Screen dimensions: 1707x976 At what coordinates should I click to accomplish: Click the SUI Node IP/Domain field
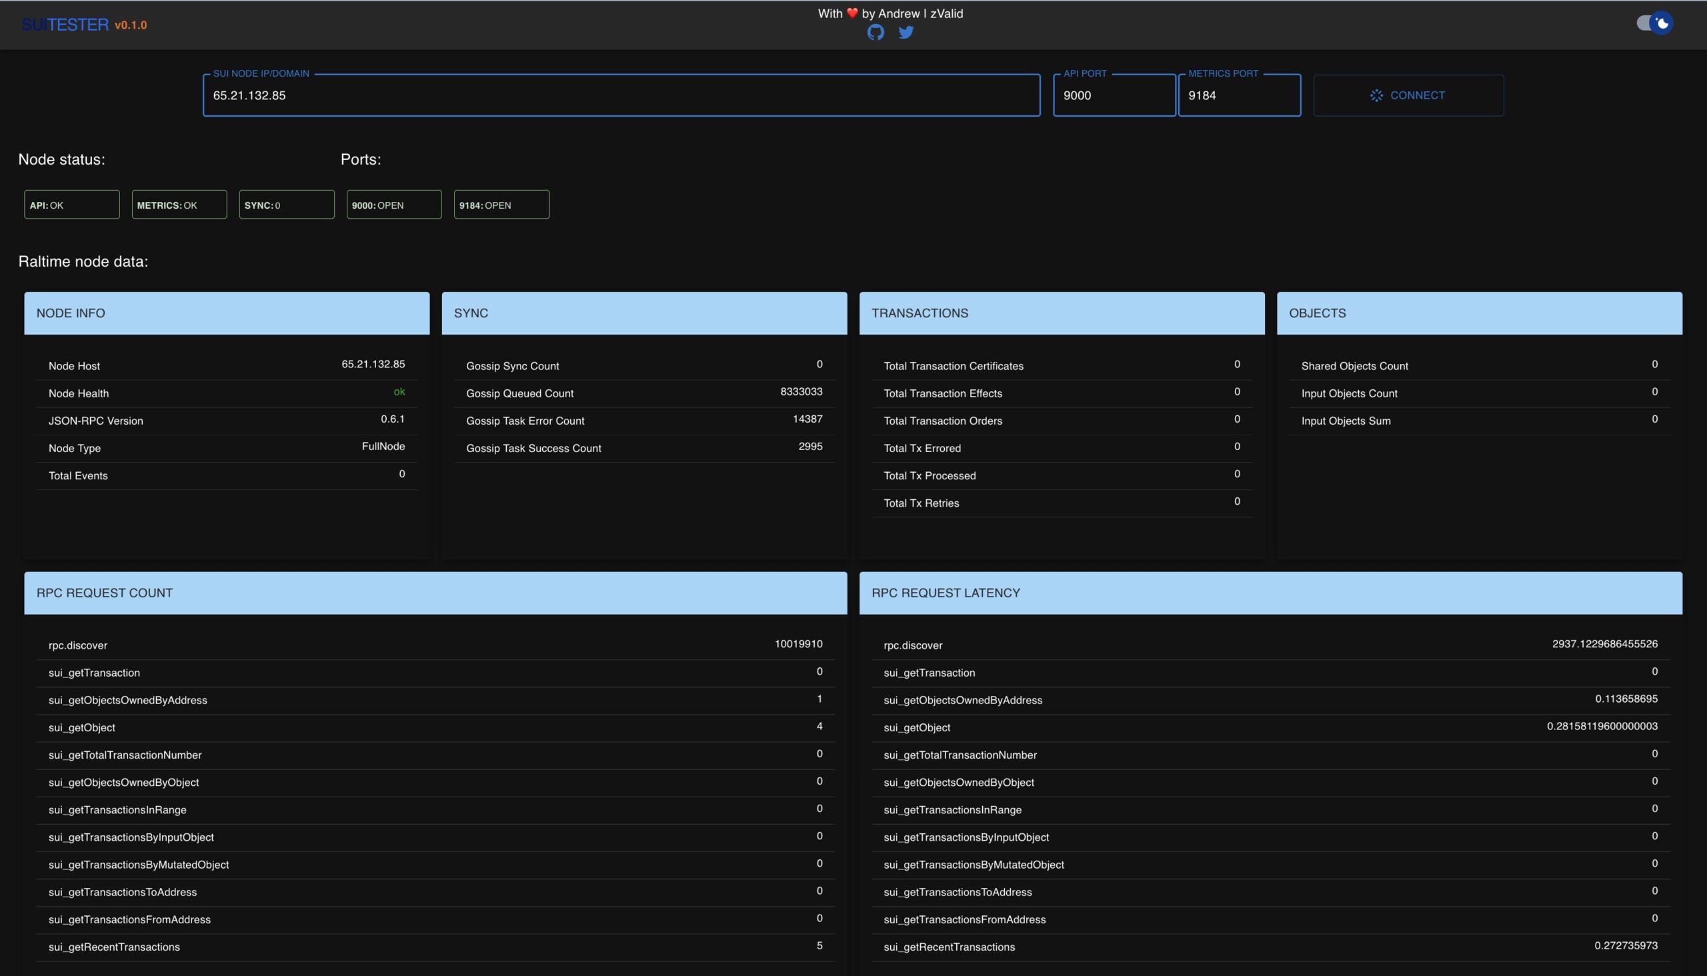click(621, 95)
